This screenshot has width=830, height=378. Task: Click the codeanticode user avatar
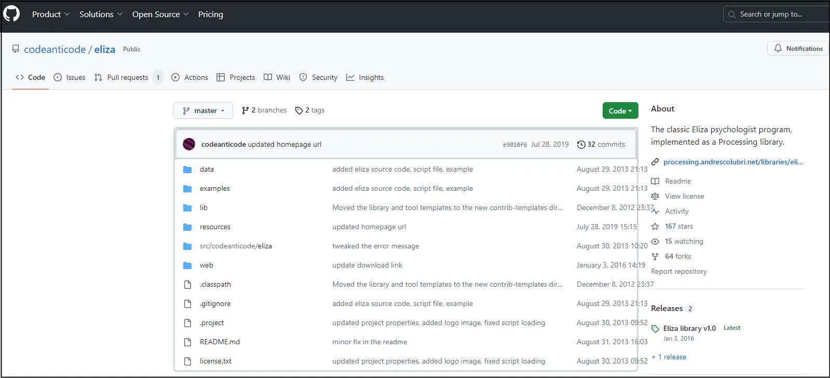(x=189, y=144)
